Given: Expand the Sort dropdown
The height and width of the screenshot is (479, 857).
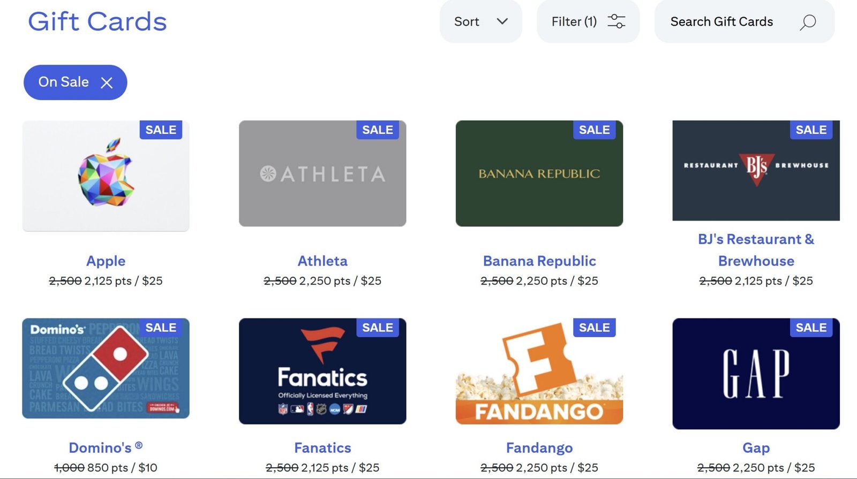Looking at the screenshot, I should tap(480, 21).
